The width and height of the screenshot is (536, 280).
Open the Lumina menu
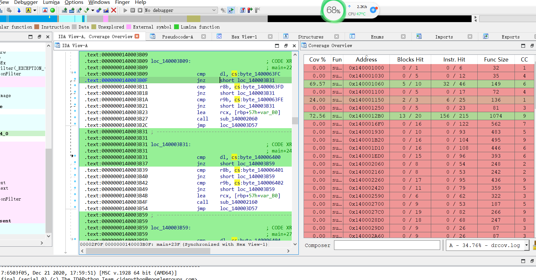tap(51, 2)
